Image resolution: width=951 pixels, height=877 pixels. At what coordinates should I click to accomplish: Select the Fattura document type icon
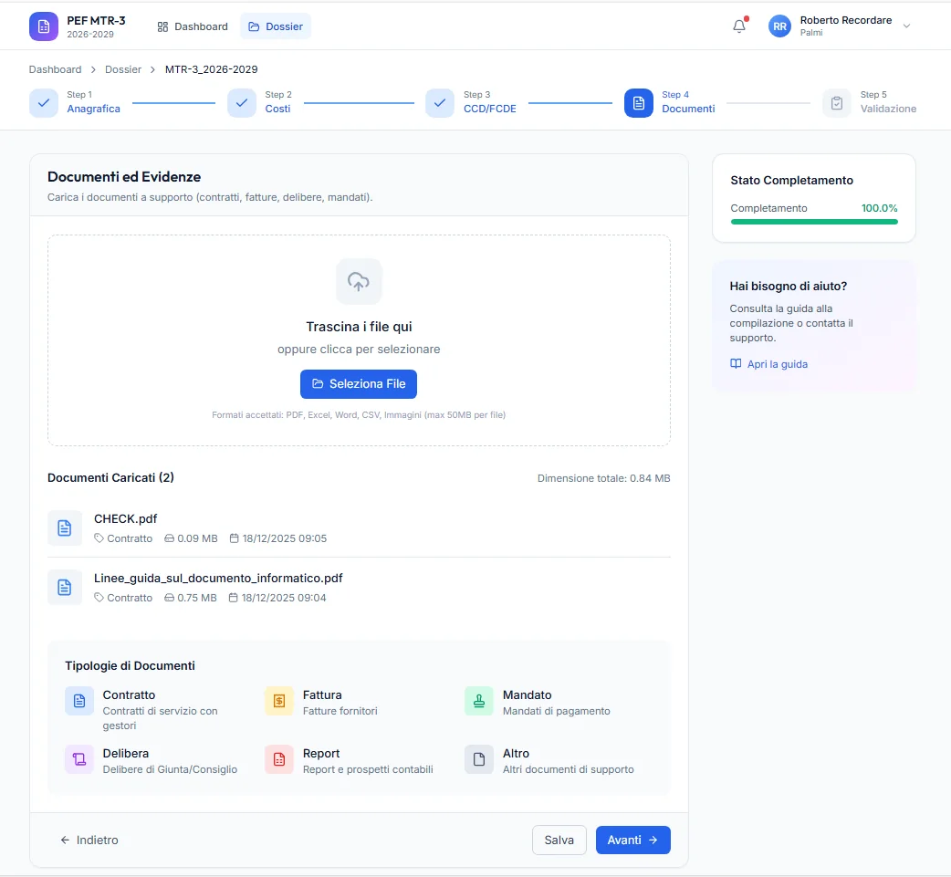click(279, 701)
